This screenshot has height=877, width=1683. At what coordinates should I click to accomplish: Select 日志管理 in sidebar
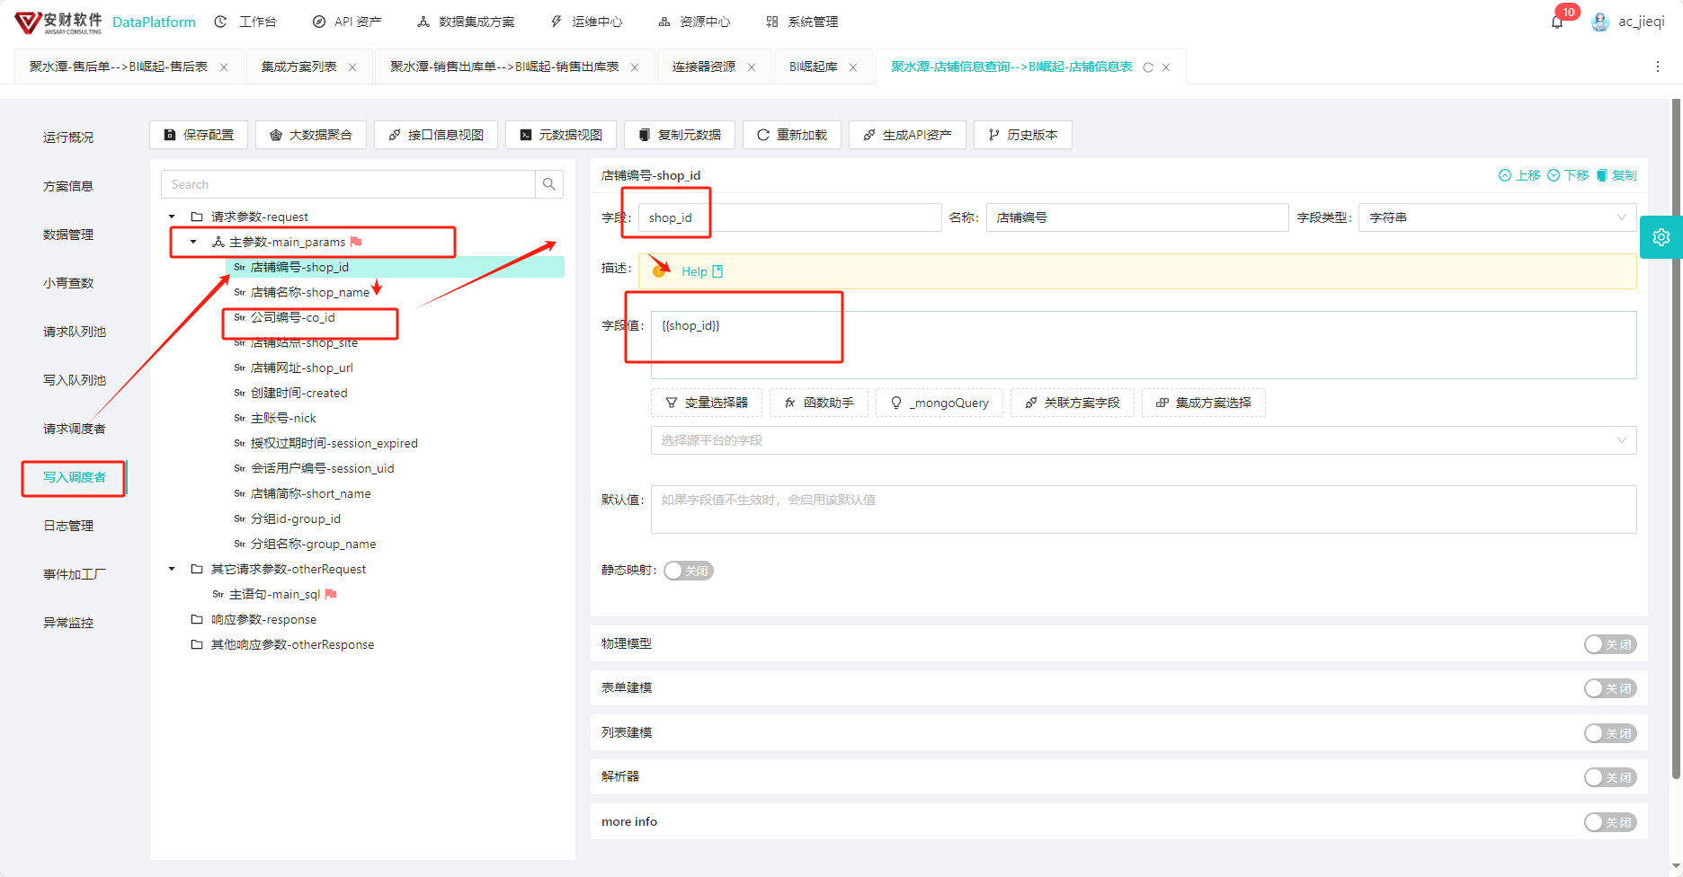pos(68,526)
